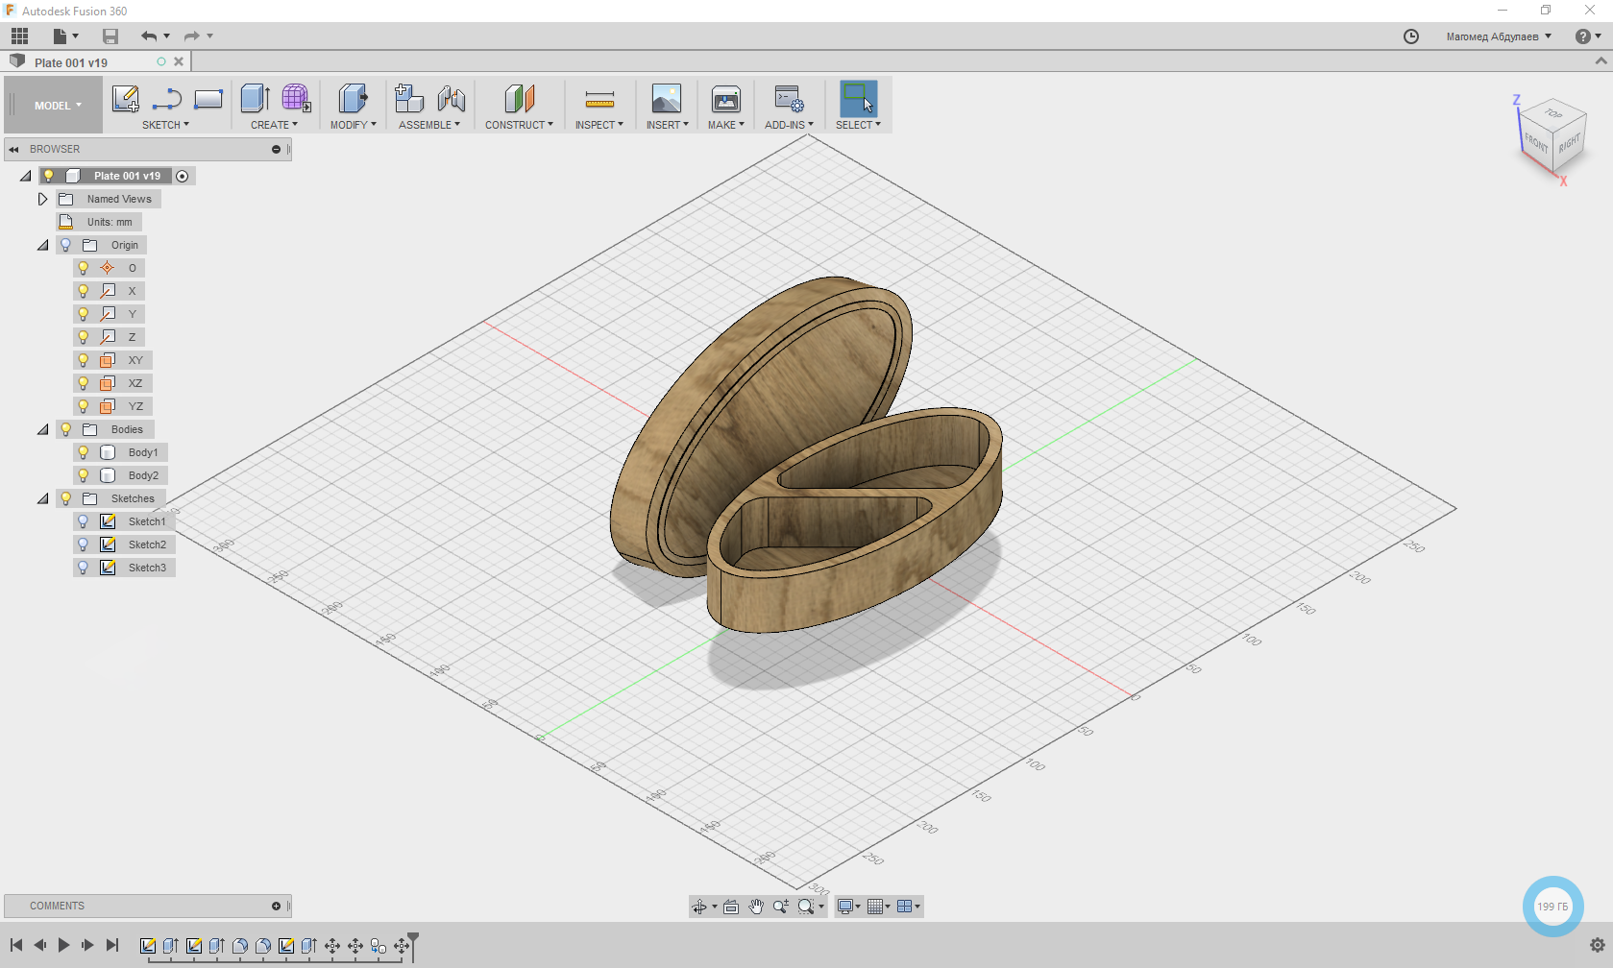Click the Create Sketch icon

[x=126, y=99]
